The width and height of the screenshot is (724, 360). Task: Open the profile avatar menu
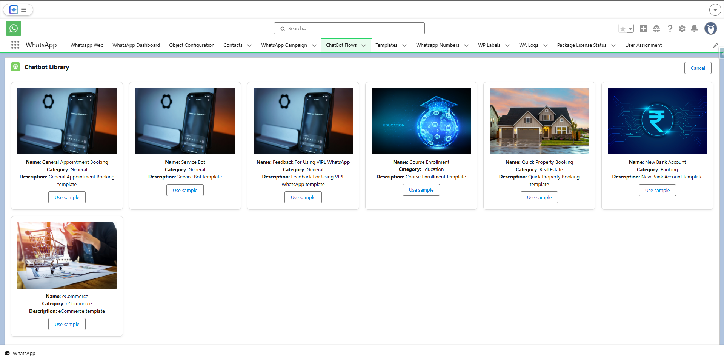[711, 28]
